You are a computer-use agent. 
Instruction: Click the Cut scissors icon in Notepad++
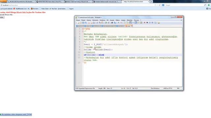(97, 23)
